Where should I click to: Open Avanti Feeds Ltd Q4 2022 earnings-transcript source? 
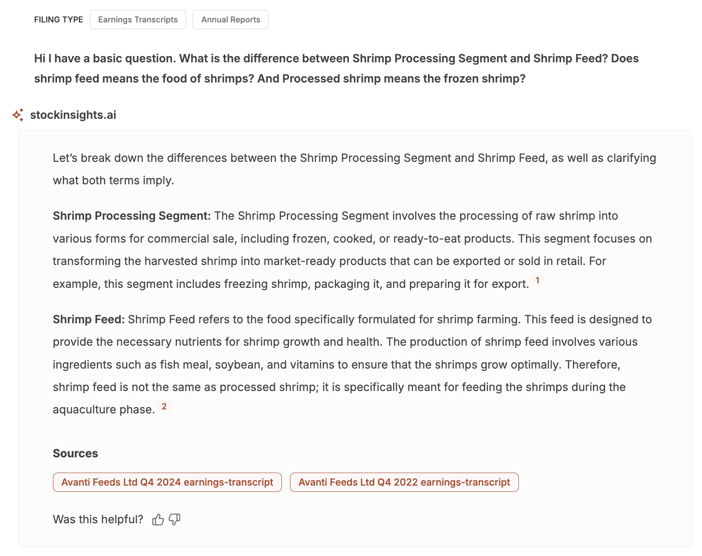(x=404, y=482)
